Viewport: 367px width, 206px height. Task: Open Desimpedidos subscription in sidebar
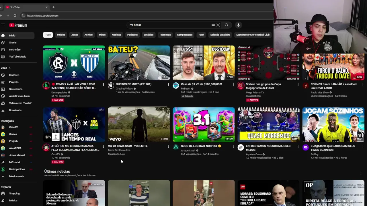pyautogui.click(x=17, y=169)
